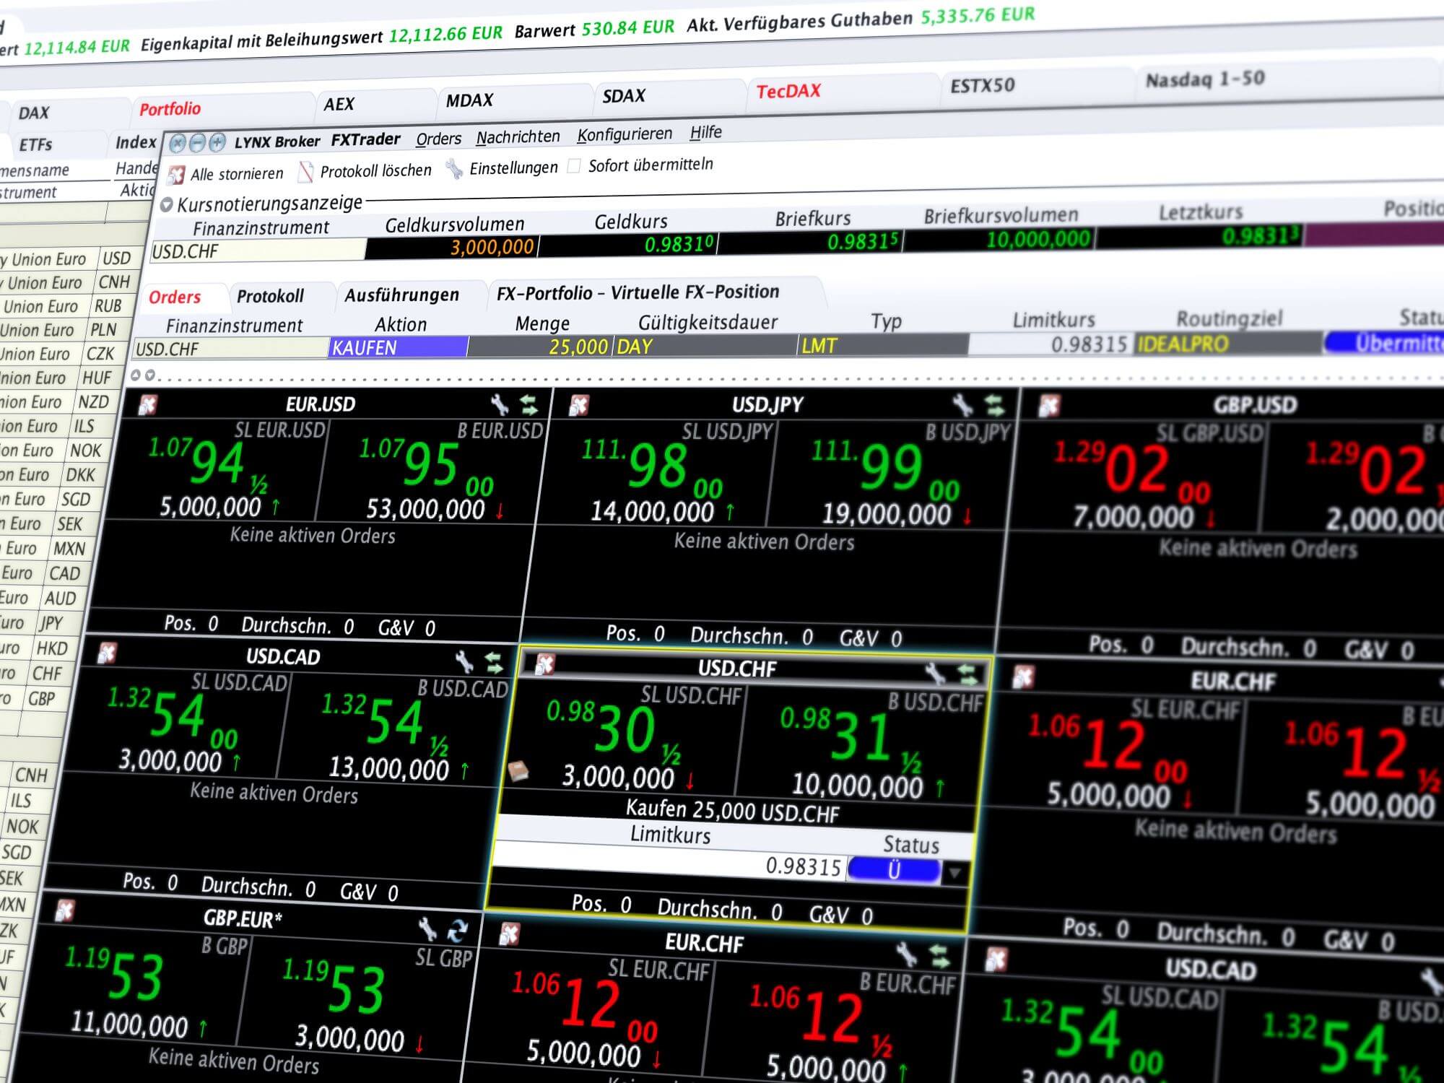Click the USD.CHF sell price tile 0.9830
1444x1083 pixels.
click(x=614, y=729)
